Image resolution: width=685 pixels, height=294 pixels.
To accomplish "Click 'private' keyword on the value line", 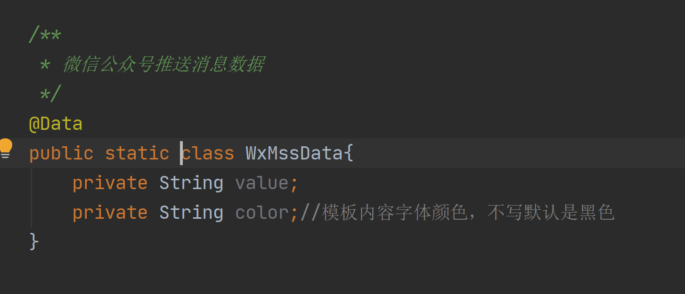I will click(110, 183).
